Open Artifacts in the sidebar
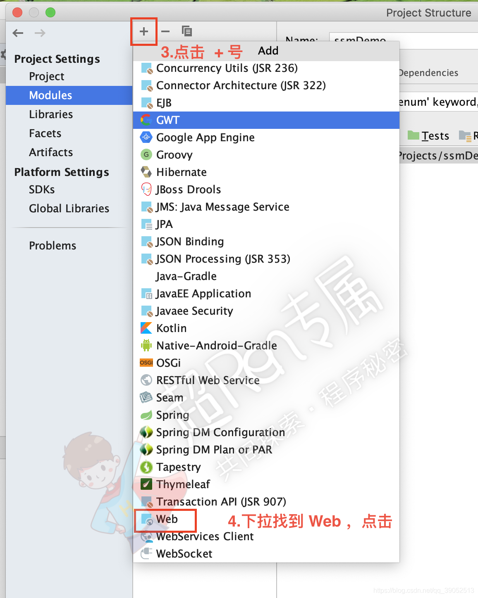The image size is (478, 598). (51, 152)
